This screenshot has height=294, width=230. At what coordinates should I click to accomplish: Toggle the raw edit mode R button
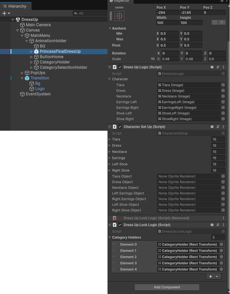tap(222, 22)
